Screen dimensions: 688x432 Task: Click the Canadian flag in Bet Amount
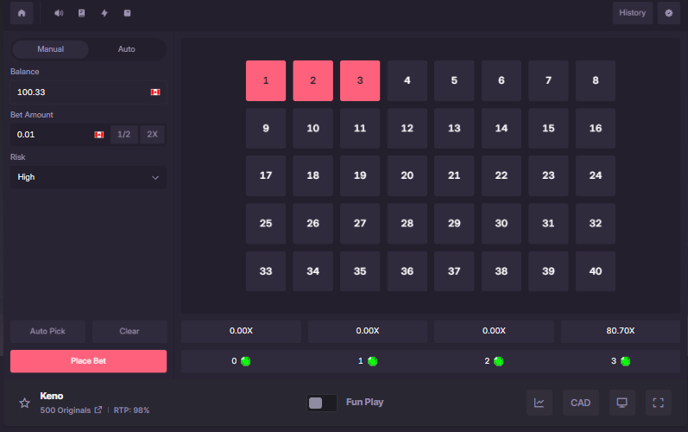pyautogui.click(x=99, y=135)
